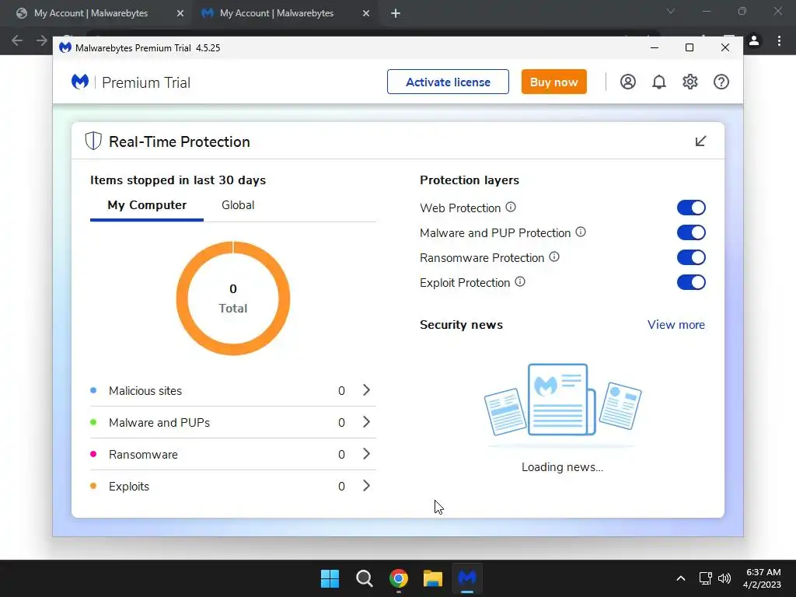Image resolution: width=796 pixels, height=597 pixels.
Task: Click the Malware and PUPs row label
Action: [x=159, y=422]
